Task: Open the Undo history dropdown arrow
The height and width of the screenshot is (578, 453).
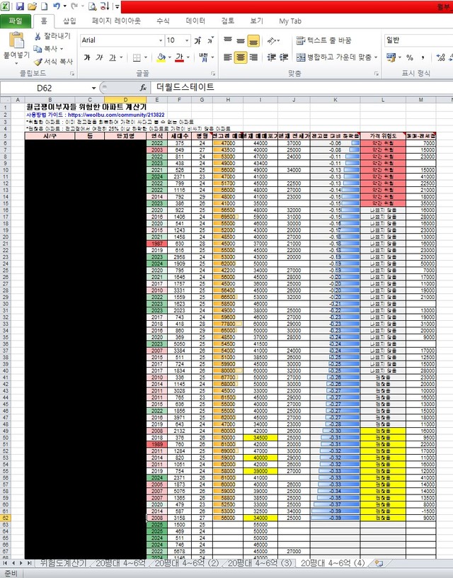Action: [65, 6]
